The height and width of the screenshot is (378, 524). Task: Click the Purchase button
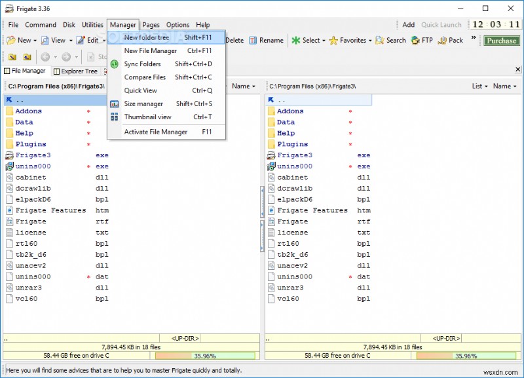click(x=500, y=40)
